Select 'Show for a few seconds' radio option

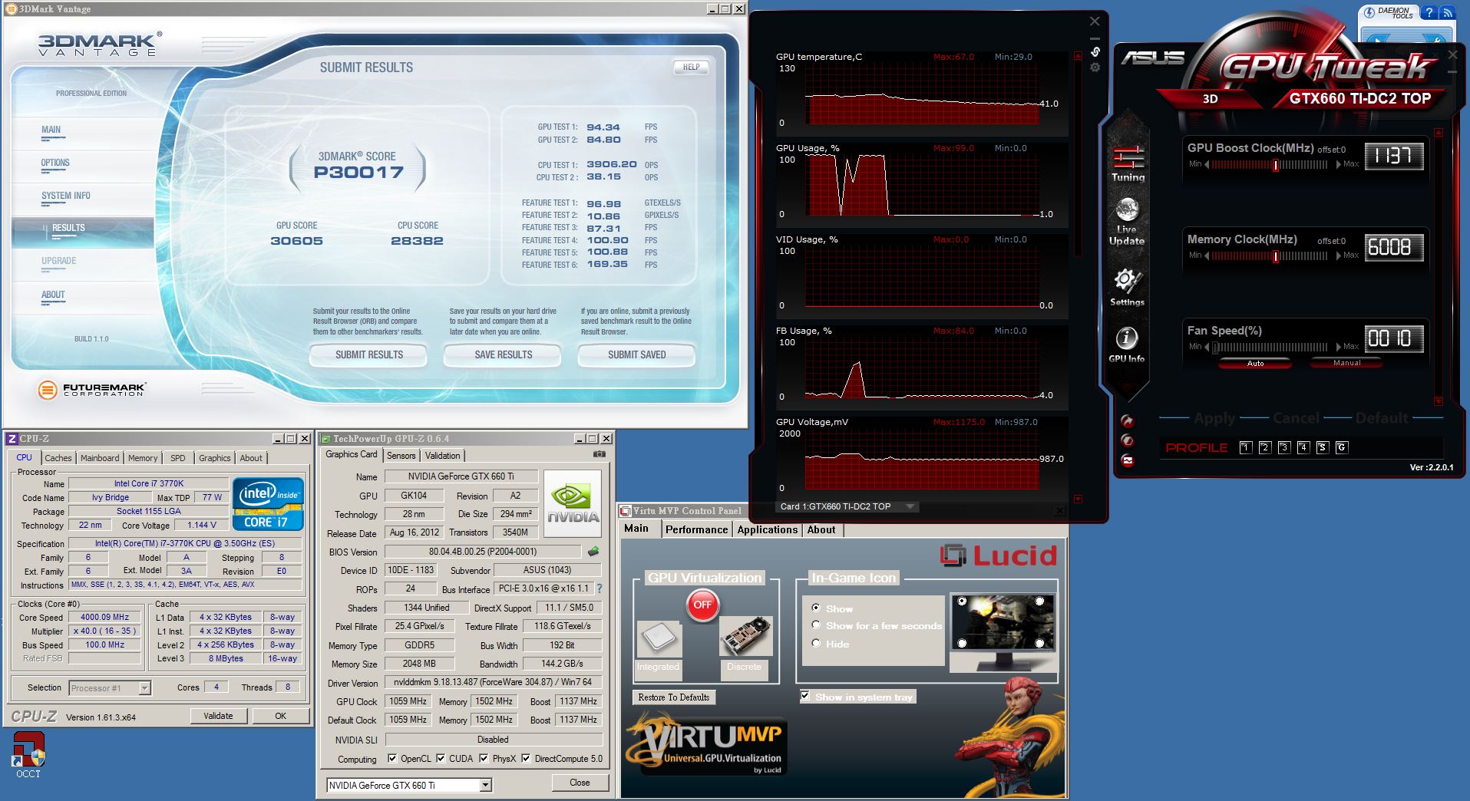(816, 625)
